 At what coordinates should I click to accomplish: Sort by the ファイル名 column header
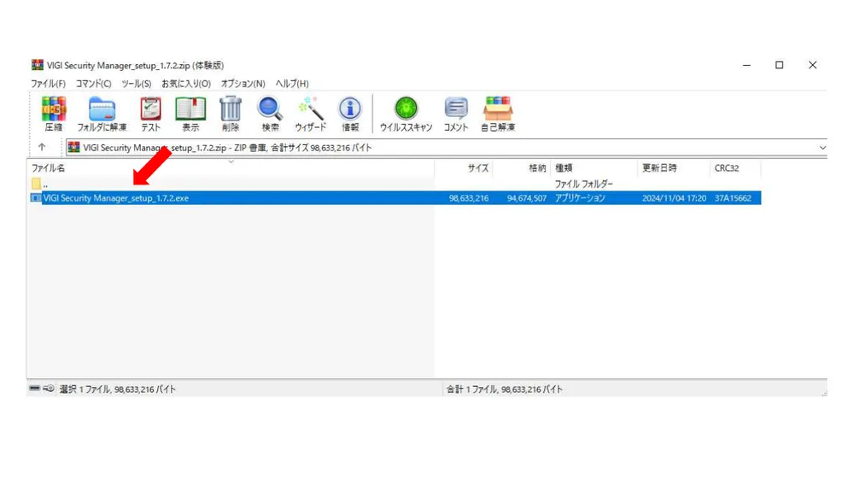pos(231,167)
